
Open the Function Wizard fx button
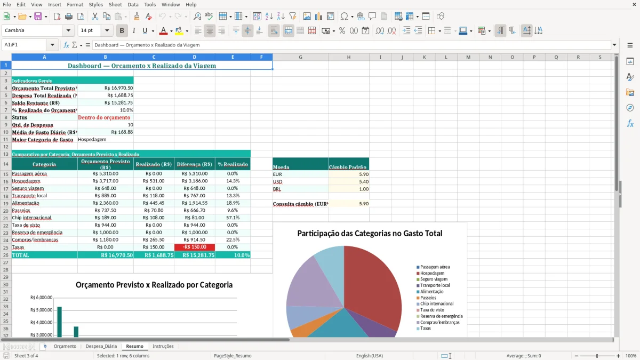pos(66,45)
